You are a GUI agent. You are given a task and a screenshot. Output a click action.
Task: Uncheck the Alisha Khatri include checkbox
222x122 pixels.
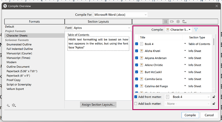tap(136, 51)
